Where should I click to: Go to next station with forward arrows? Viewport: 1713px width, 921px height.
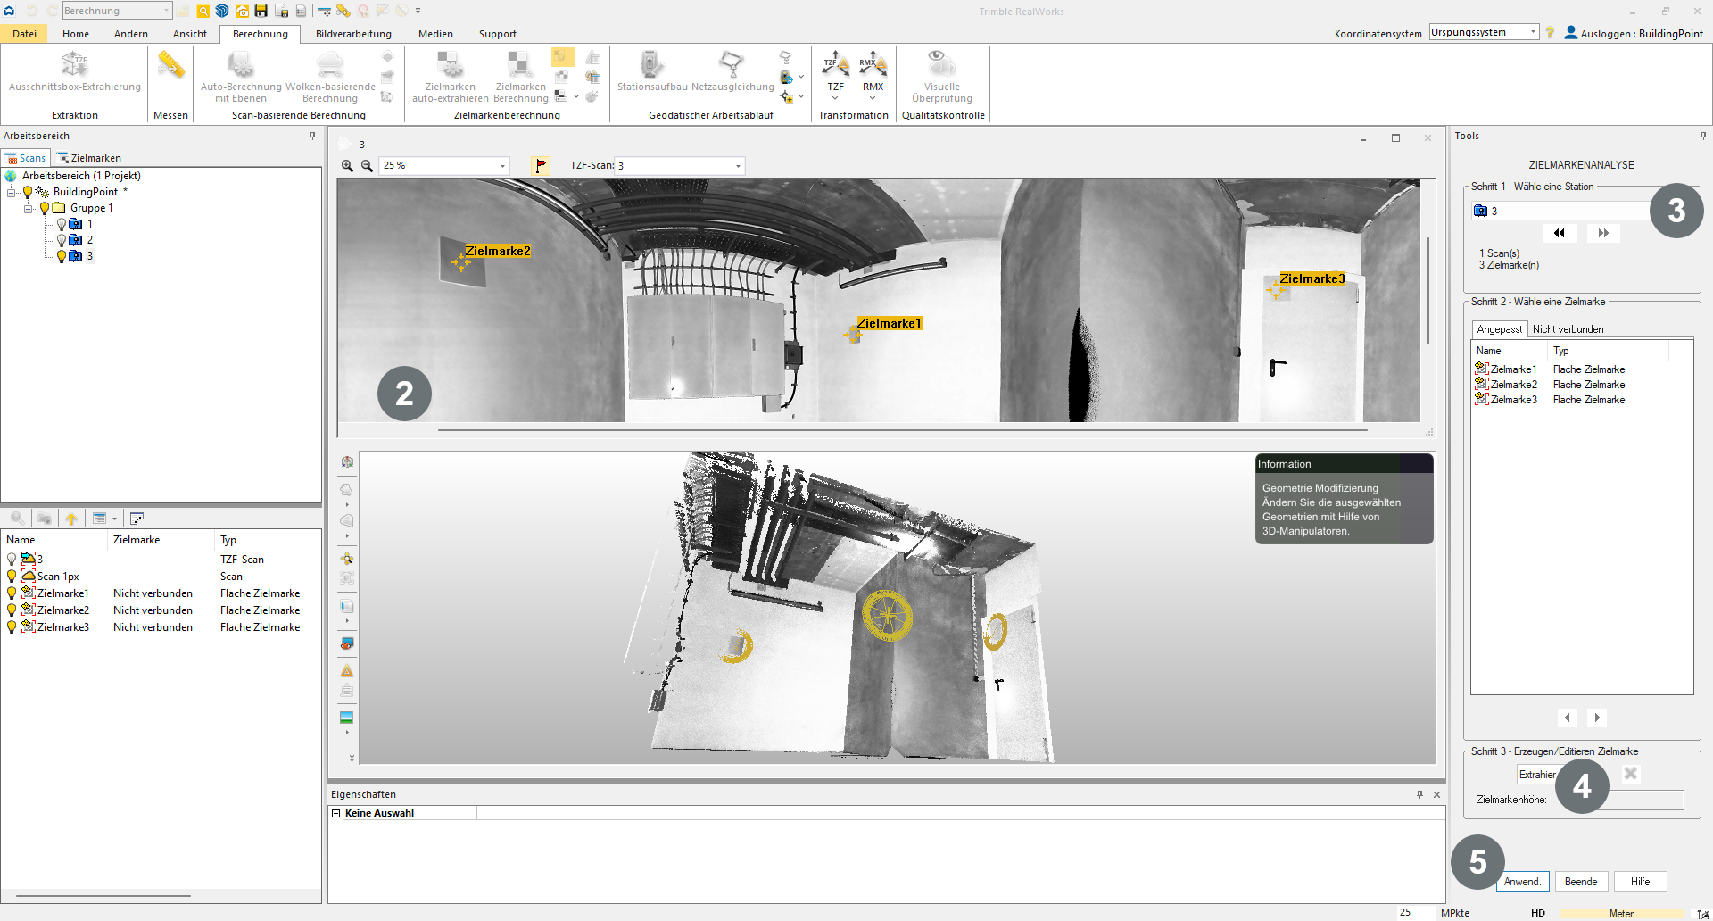(1603, 233)
